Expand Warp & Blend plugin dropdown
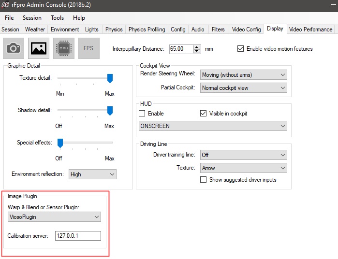 point(54,217)
